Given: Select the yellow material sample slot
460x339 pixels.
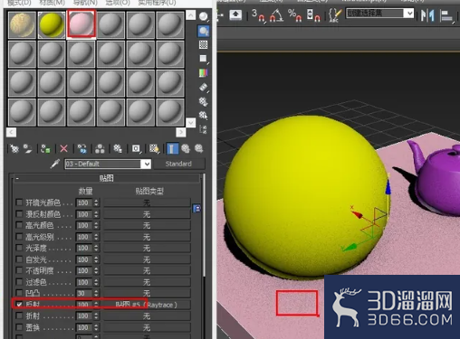Looking at the screenshot, I should [52, 24].
